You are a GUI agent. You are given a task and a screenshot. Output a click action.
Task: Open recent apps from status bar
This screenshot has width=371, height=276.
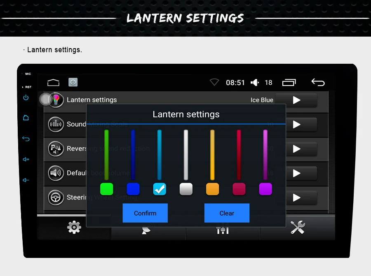(x=289, y=82)
